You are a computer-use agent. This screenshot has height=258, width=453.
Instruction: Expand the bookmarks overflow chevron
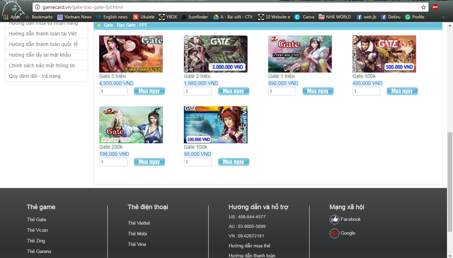click(x=443, y=17)
